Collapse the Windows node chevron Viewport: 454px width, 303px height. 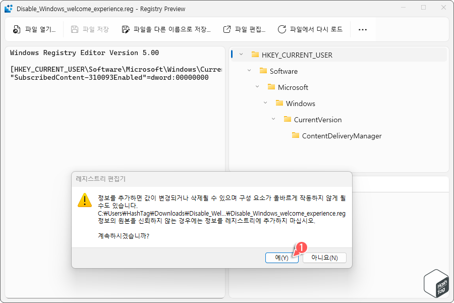tap(265, 103)
